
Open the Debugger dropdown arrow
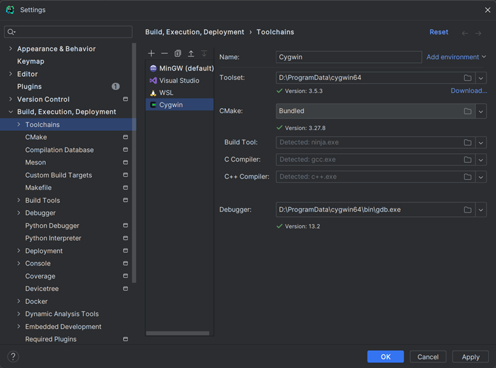pos(481,210)
